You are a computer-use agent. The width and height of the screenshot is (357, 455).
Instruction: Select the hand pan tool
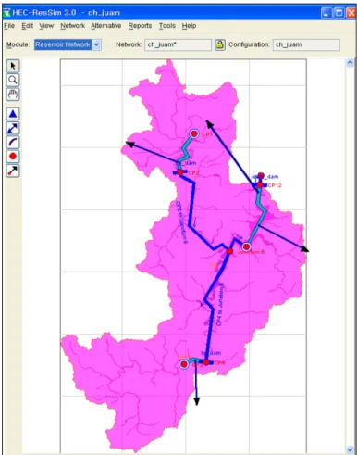(13, 95)
